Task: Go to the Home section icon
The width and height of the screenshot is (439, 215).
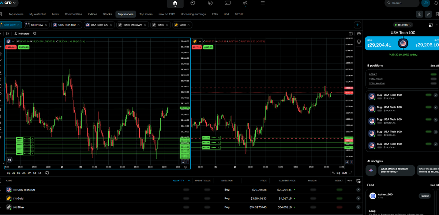Action: click(x=175, y=3)
